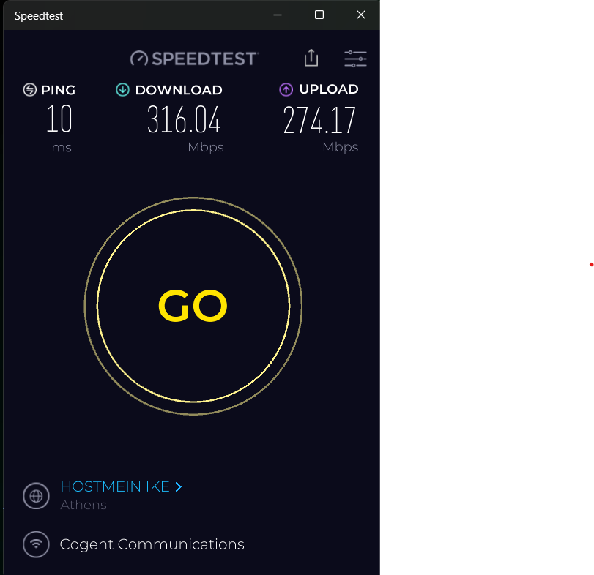Click the Cogent Communications provider name
This screenshot has height=575, width=594.
pyautogui.click(x=152, y=544)
